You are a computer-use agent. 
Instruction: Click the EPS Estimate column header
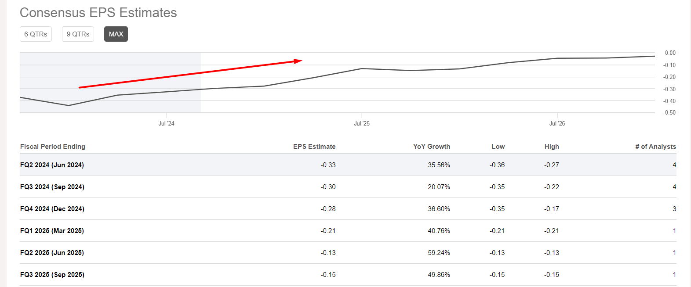point(314,147)
